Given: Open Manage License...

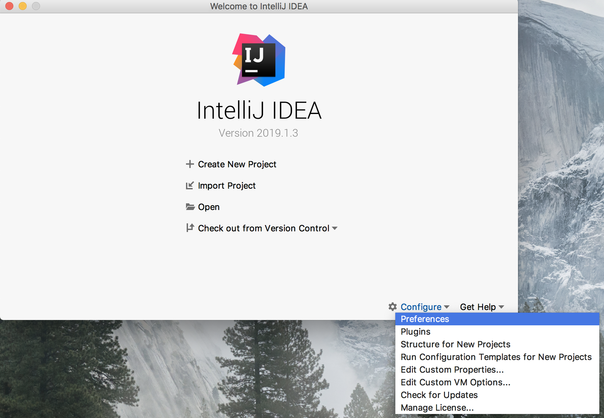Looking at the screenshot, I should [x=497, y=408].
